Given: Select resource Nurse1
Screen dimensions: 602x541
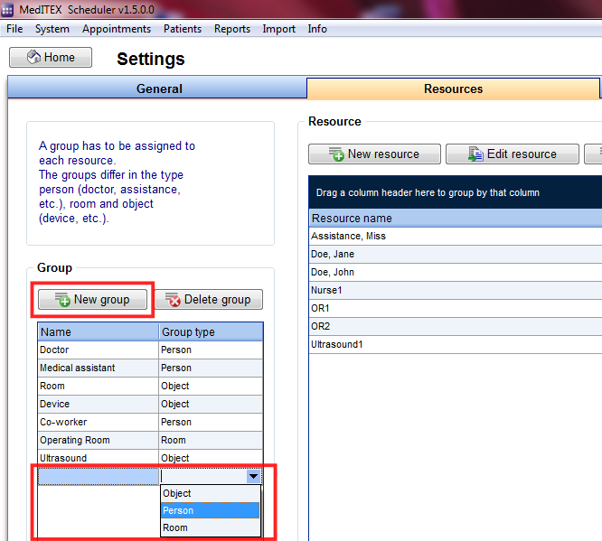Looking at the screenshot, I should (456, 290).
